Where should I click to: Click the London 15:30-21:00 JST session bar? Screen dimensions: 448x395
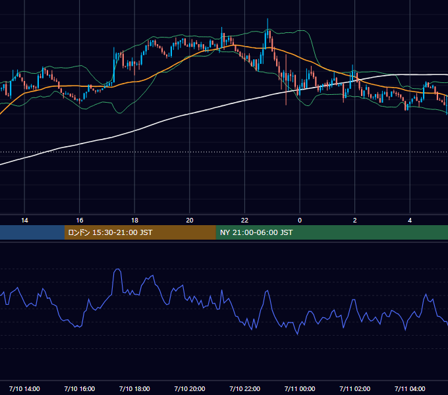coord(140,232)
